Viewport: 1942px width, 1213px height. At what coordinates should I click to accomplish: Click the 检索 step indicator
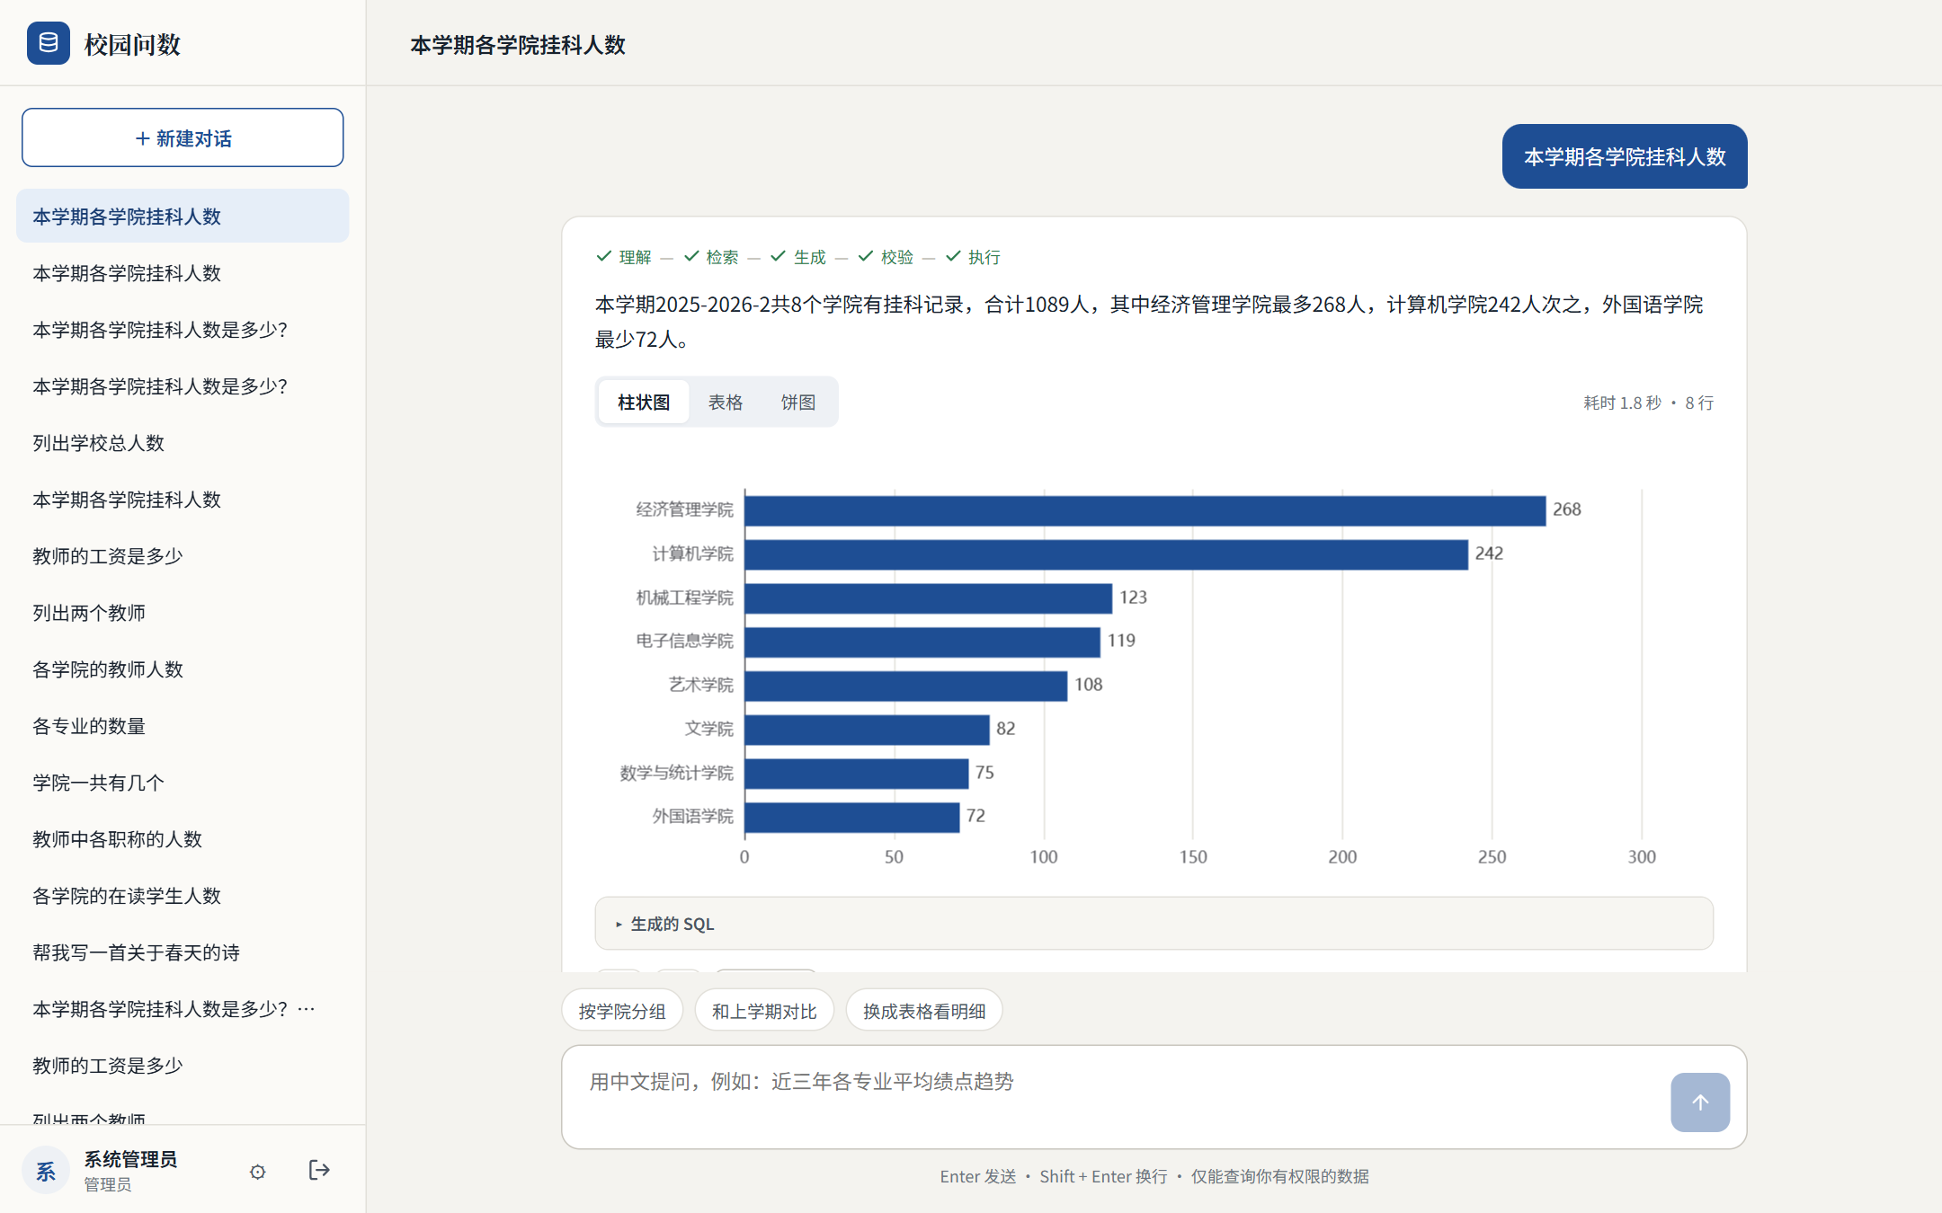point(711,257)
